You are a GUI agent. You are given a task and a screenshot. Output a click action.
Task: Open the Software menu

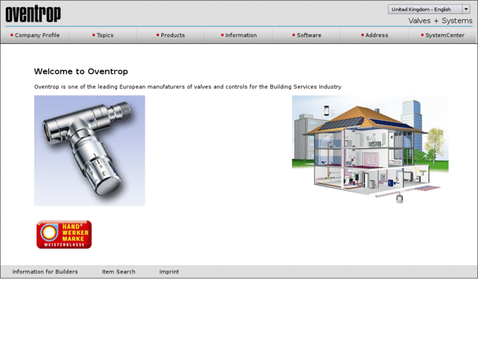click(x=306, y=35)
